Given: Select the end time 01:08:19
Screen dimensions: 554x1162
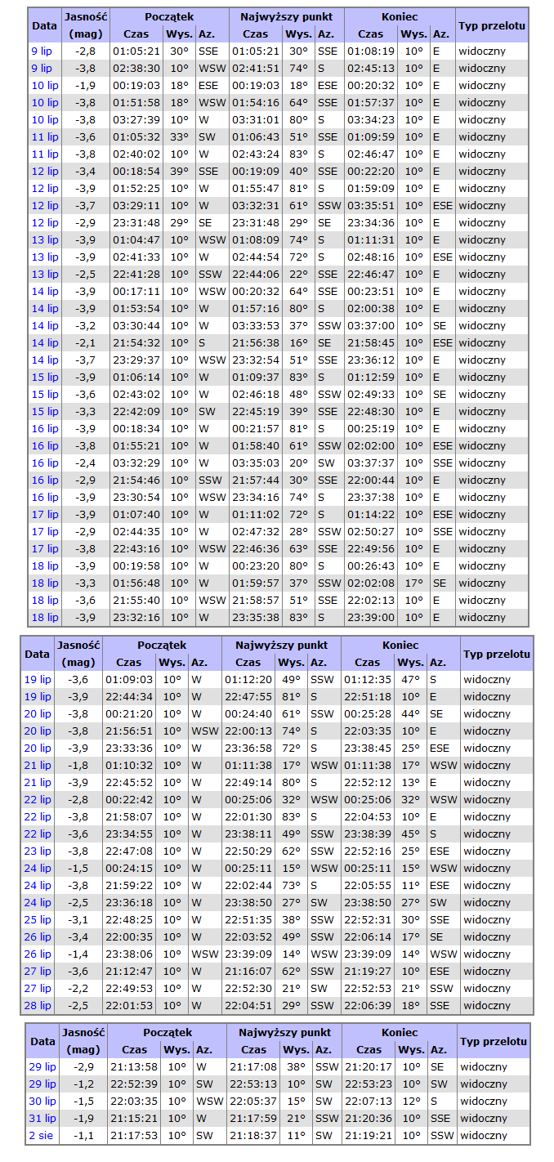Looking at the screenshot, I should click(x=371, y=51).
